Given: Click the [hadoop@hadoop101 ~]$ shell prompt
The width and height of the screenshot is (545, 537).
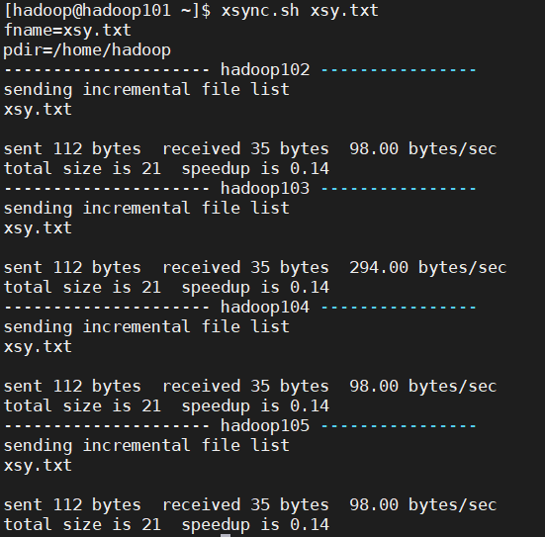Looking at the screenshot, I should click(108, 11).
